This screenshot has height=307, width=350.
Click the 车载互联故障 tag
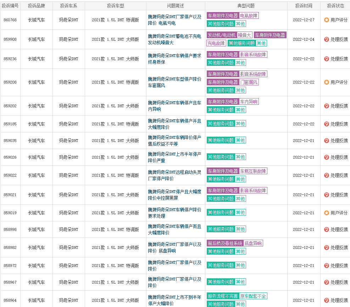[253, 171]
